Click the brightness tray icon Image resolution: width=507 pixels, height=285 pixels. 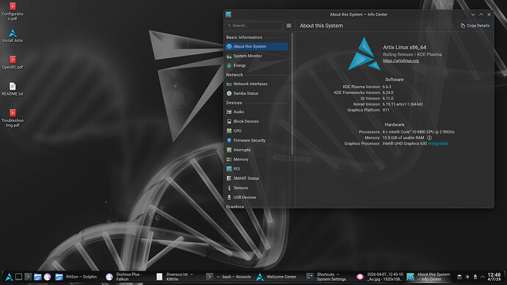click(467, 277)
